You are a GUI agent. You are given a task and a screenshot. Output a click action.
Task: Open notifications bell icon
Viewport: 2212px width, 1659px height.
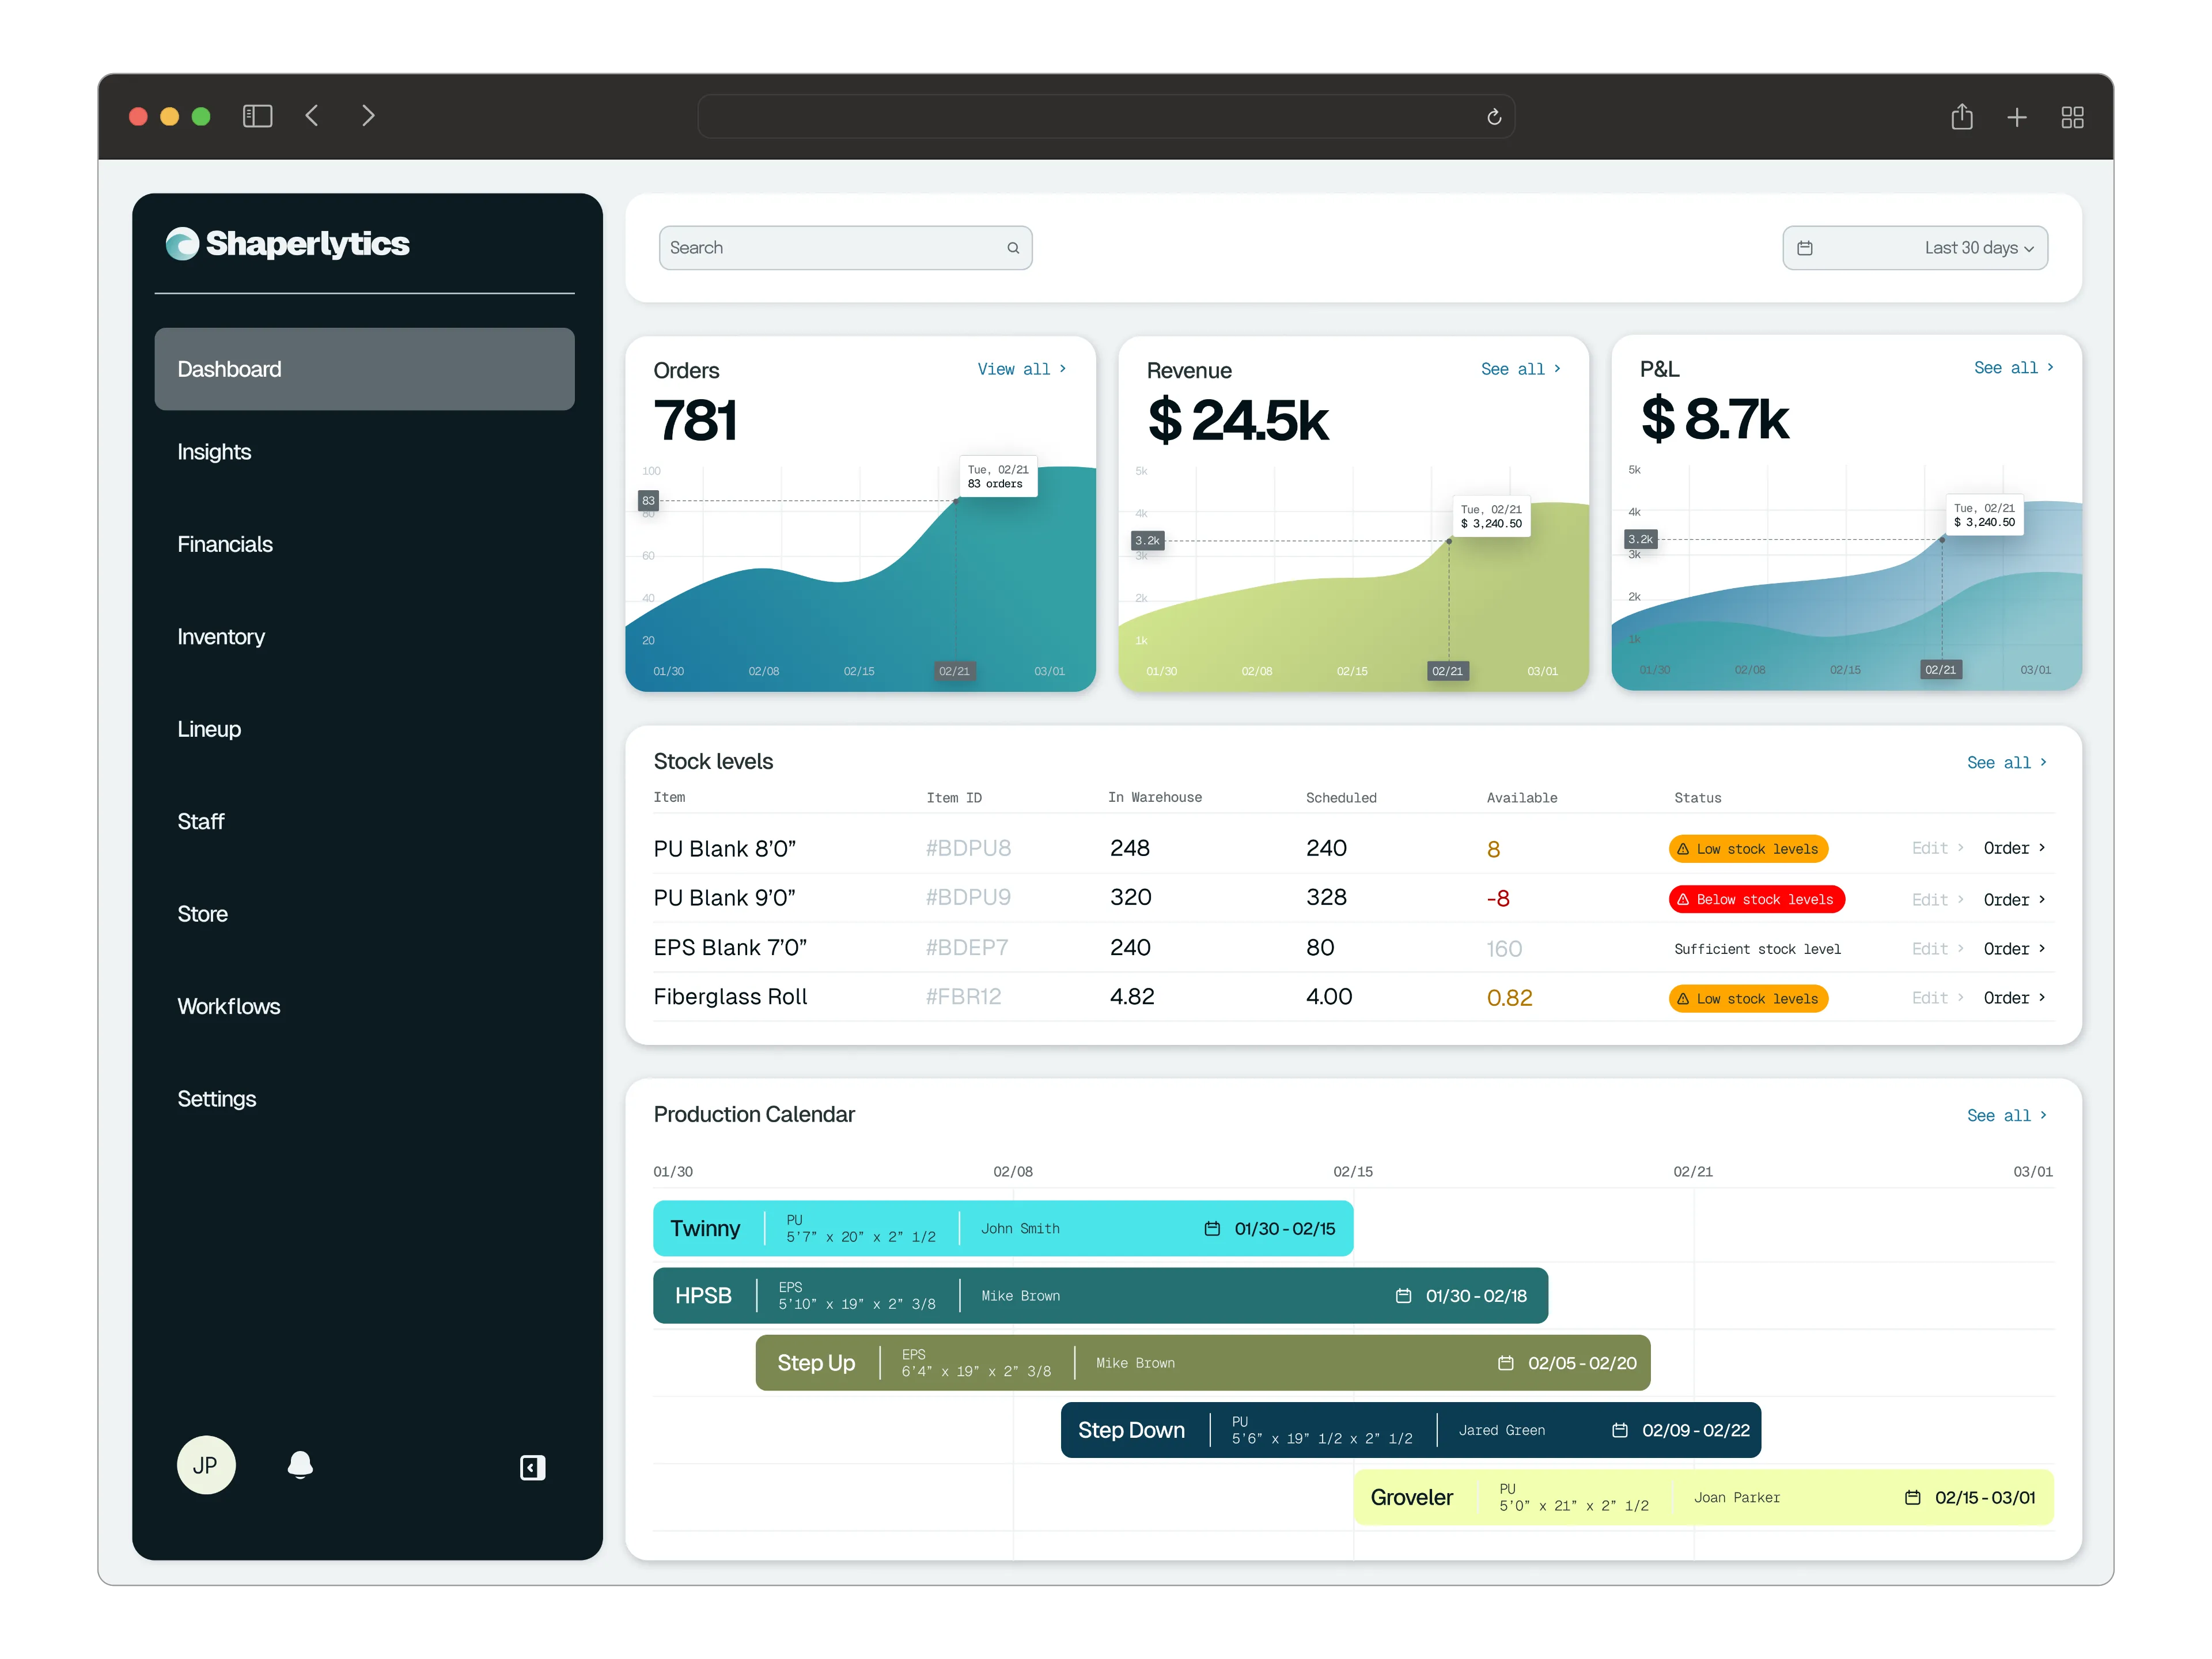[x=300, y=1465]
